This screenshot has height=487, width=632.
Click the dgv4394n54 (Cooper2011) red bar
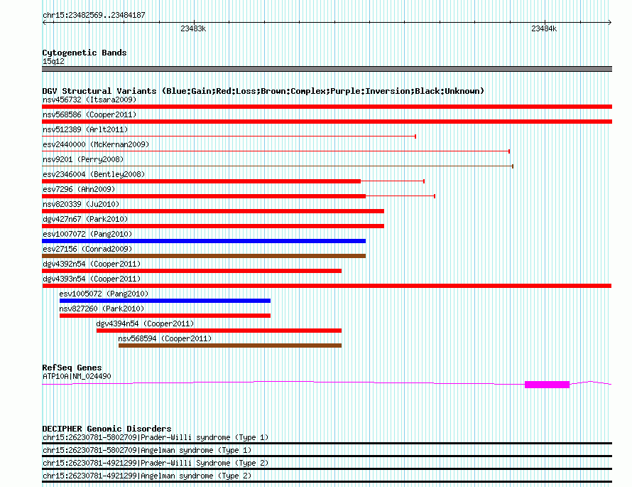(219, 331)
